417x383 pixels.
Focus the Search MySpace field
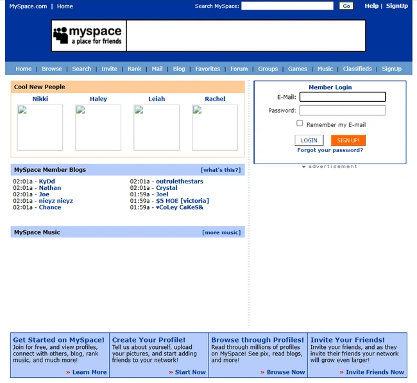[x=287, y=6]
